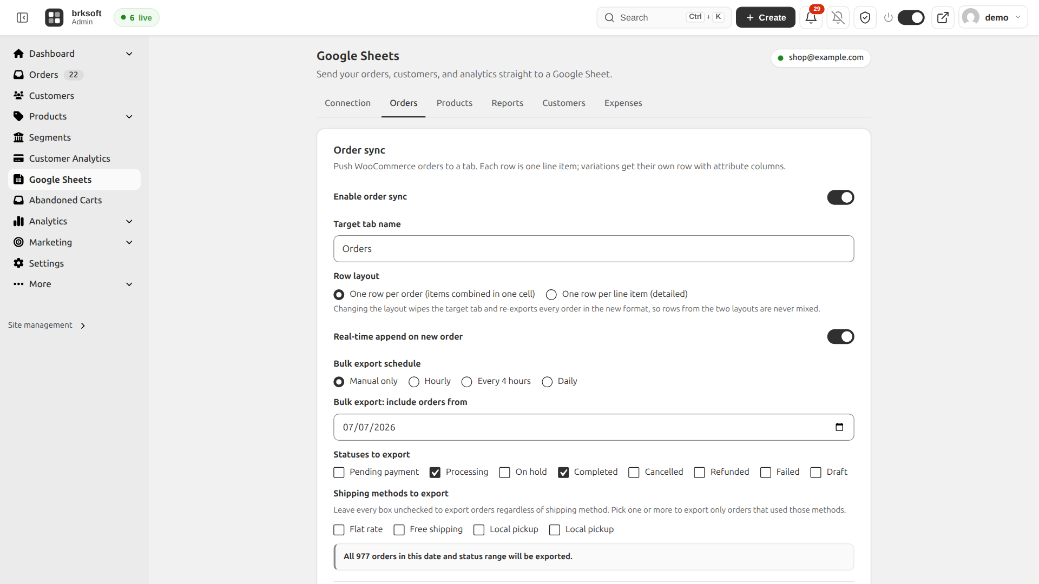Click the muted notifications bell icon
The image size is (1039, 584).
pos(838,18)
